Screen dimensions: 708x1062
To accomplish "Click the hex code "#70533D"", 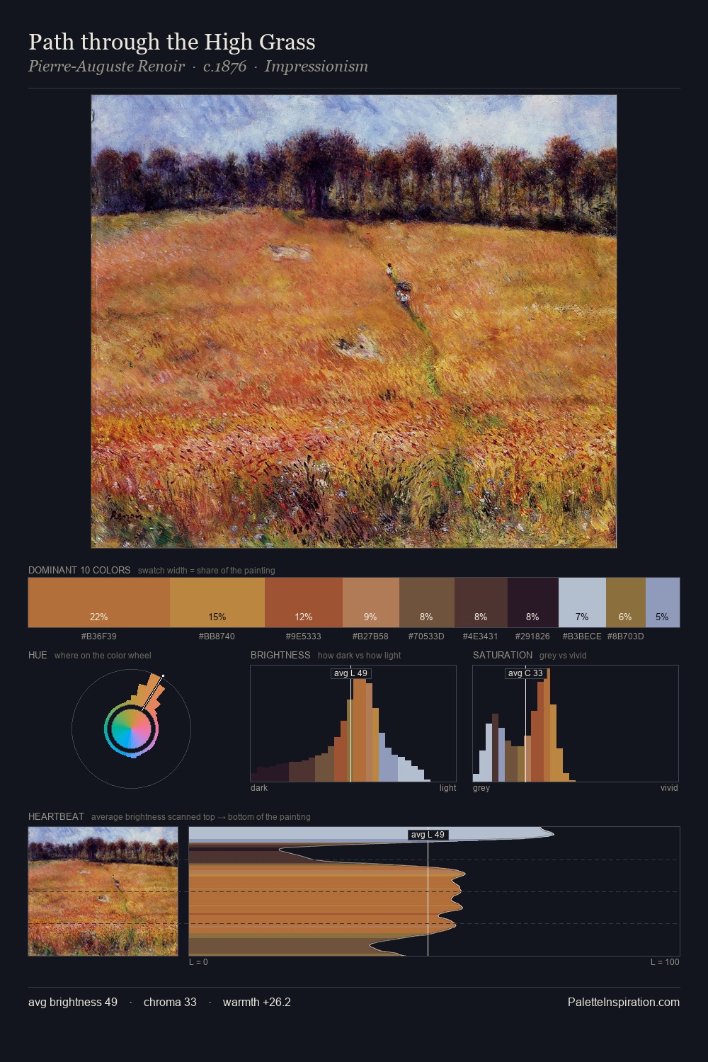I will [x=426, y=636].
